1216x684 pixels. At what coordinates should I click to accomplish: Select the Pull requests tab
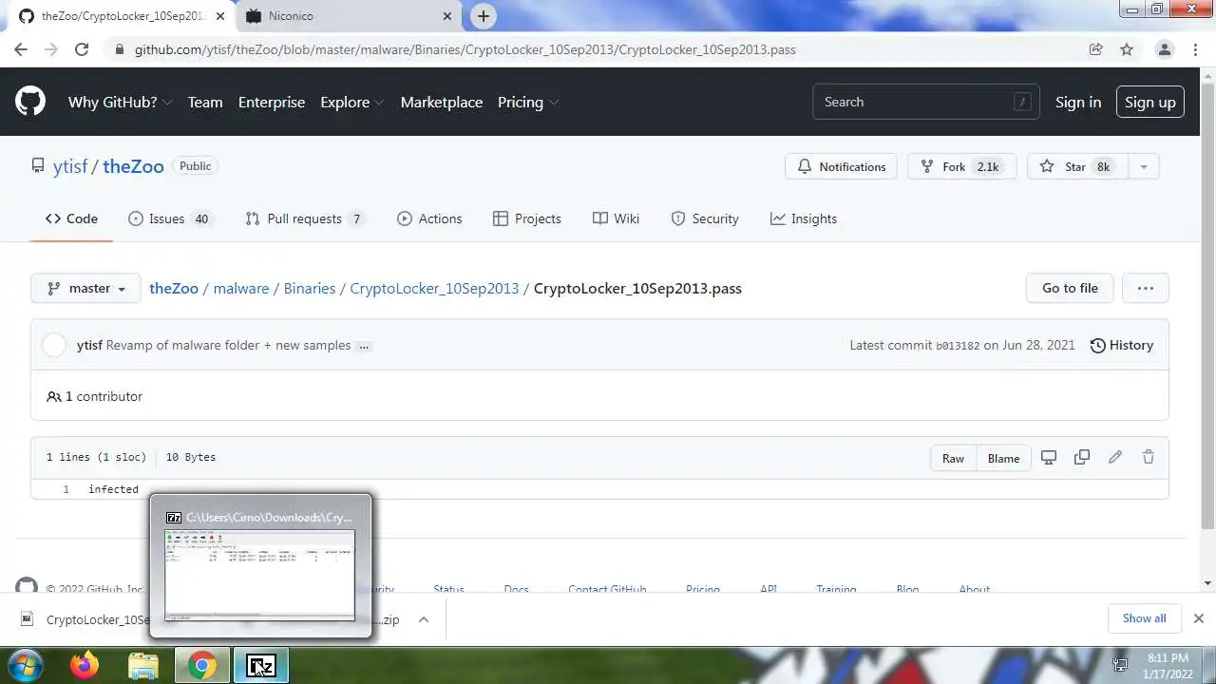point(305,218)
